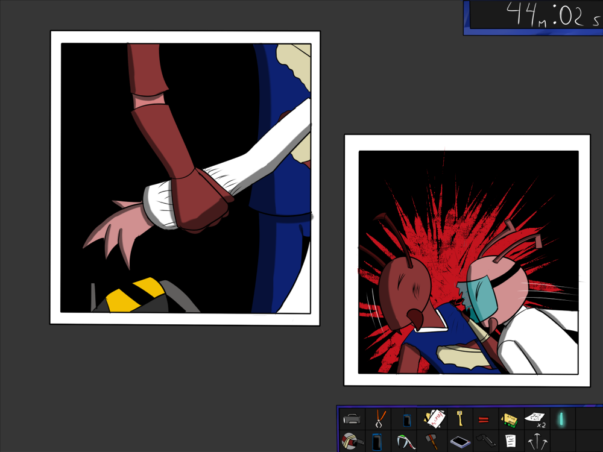Select the toolbox item in inventory
This screenshot has width=603, height=452.
point(352,418)
